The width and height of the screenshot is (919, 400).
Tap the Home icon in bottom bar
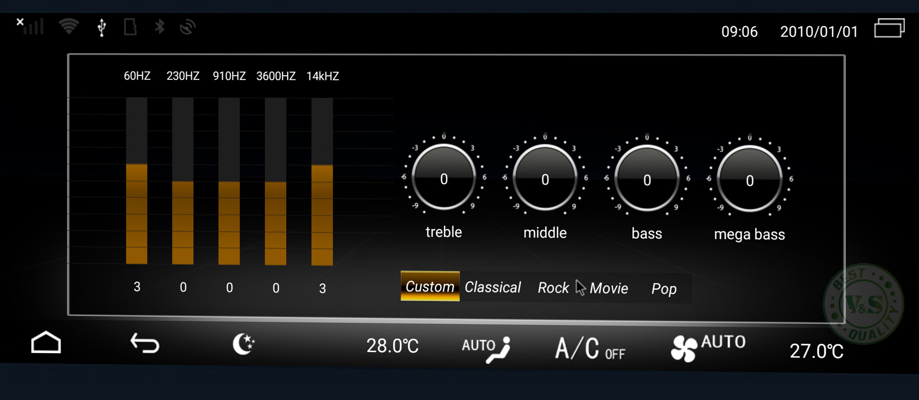46,343
